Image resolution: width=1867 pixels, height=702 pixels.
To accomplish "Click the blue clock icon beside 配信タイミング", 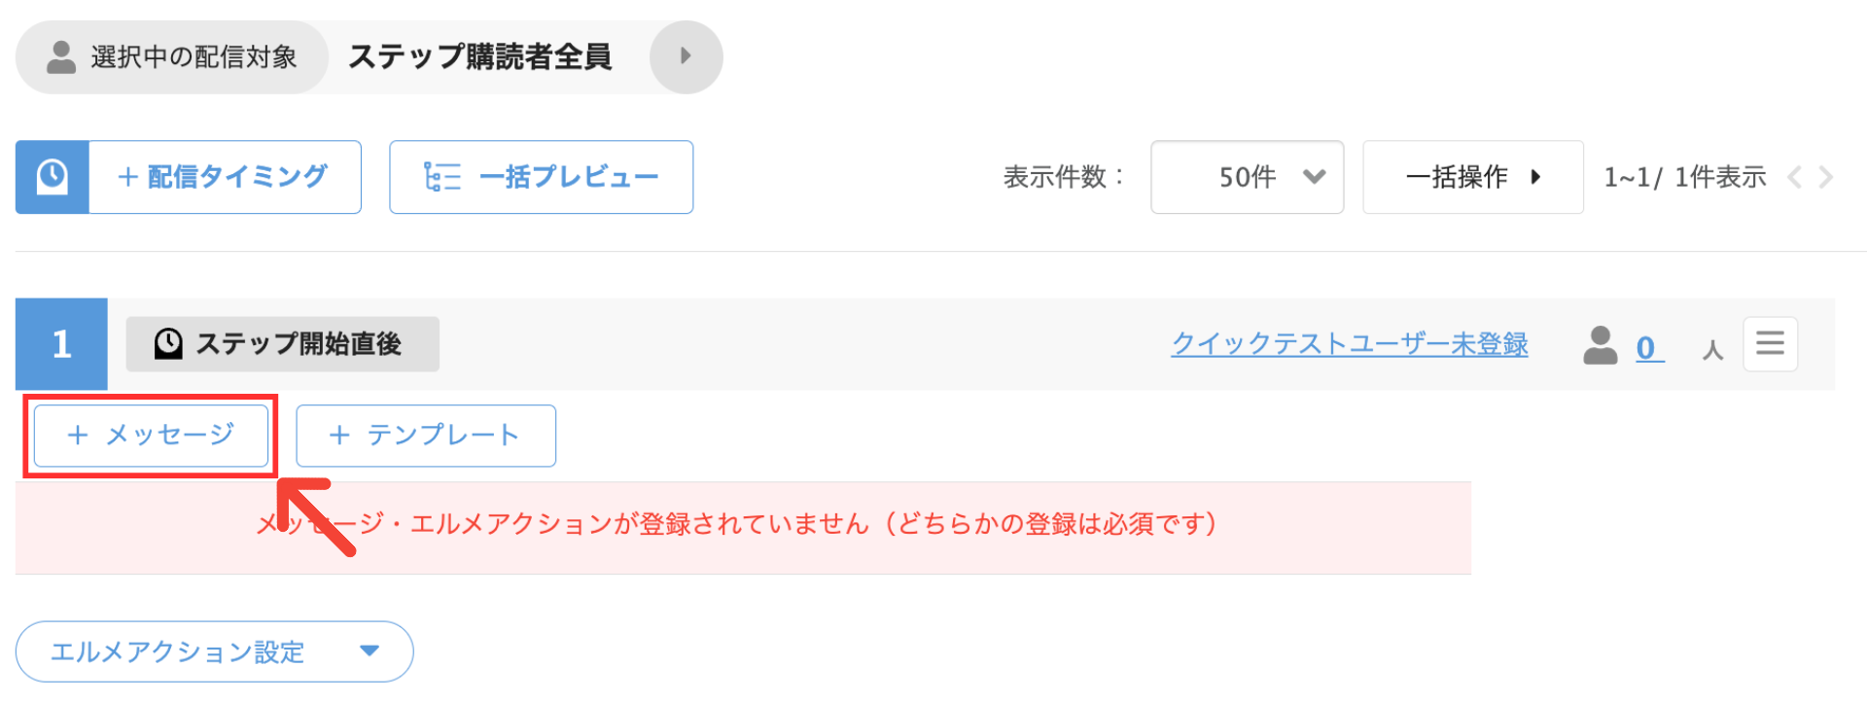I will coord(53,177).
